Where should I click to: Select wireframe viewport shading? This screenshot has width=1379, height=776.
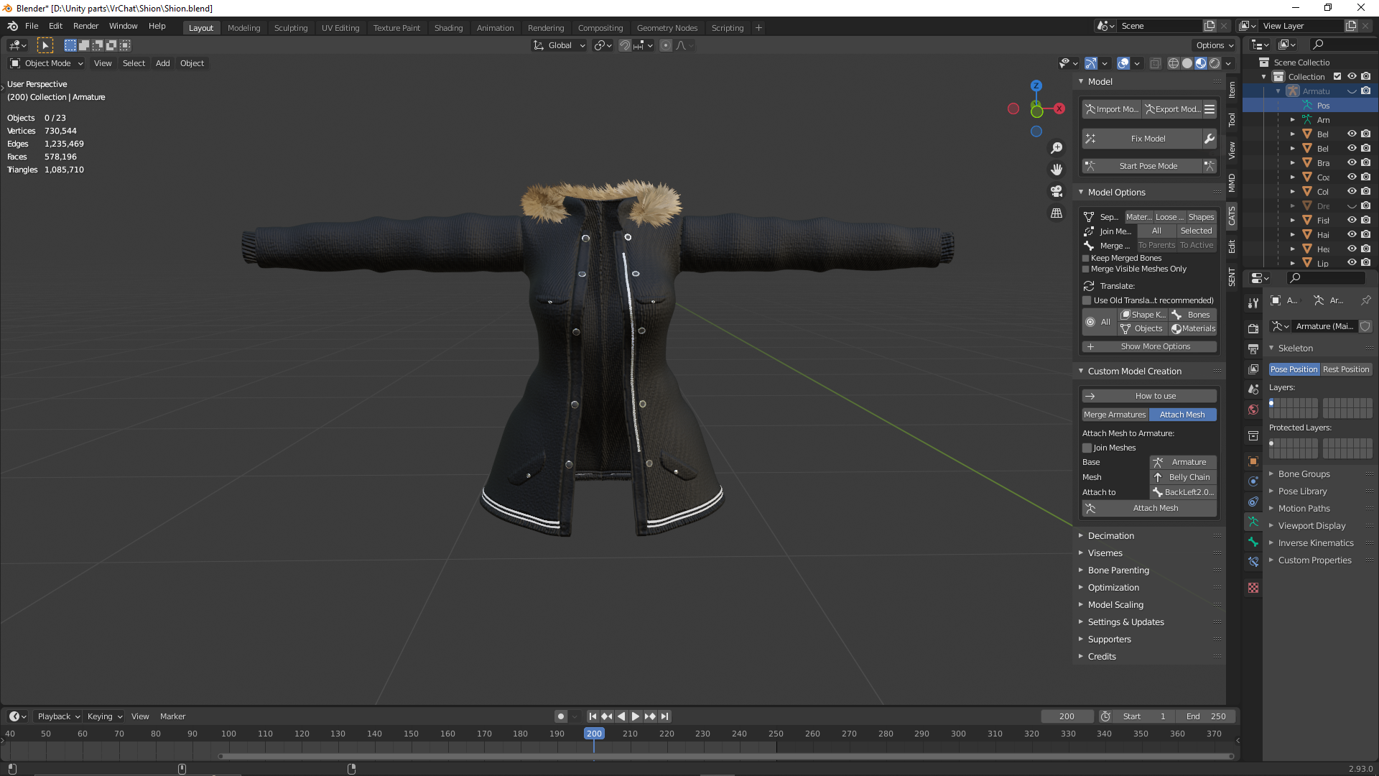1174,63
